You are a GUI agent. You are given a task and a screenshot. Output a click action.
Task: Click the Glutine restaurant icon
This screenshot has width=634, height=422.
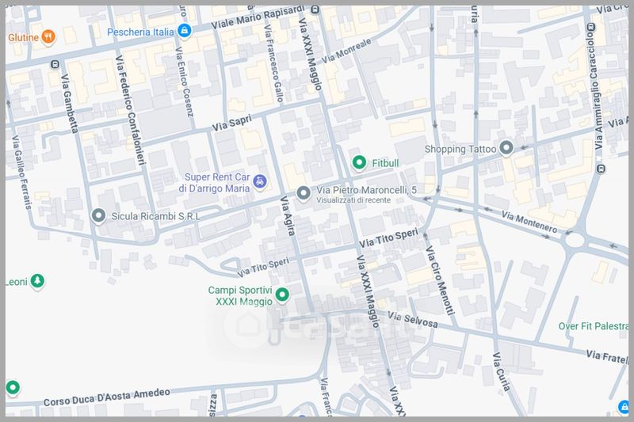(x=48, y=36)
